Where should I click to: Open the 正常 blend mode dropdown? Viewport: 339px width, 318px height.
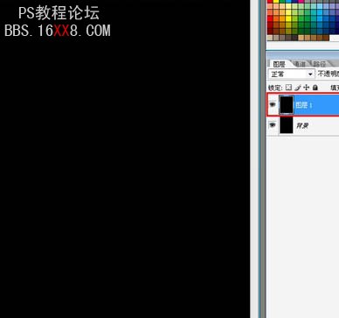(x=291, y=74)
